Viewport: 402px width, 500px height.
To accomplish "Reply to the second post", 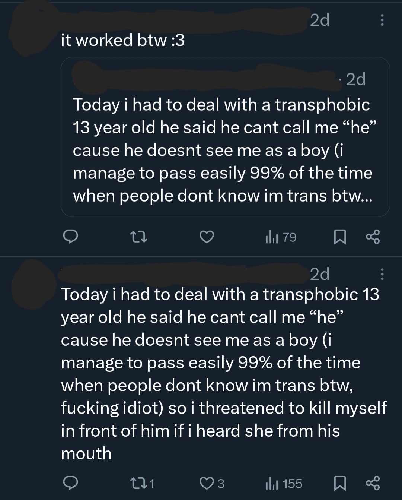I will 70,483.
